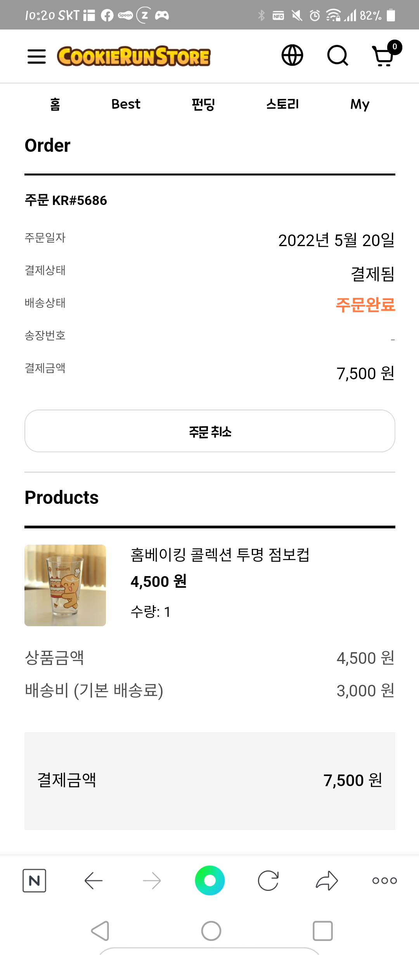Reload the page with refresh icon
419x955 pixels.
(x=268, y=880)
